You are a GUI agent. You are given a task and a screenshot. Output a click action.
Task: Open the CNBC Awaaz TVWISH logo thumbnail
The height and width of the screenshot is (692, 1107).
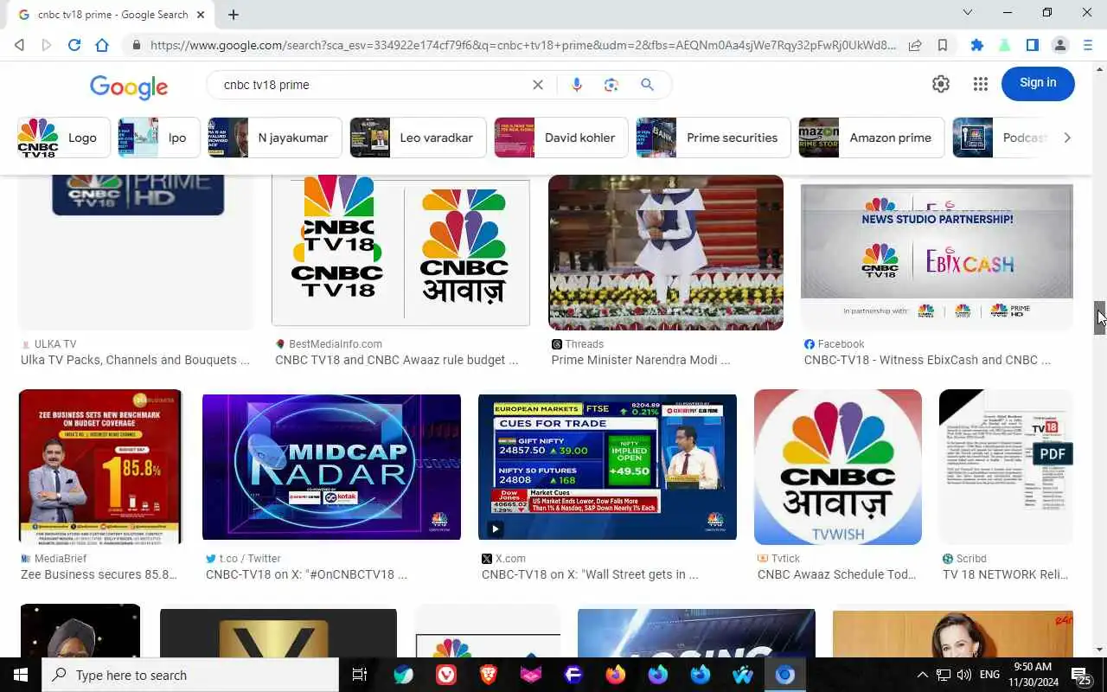pyautogui.click(x=838, y=467)
